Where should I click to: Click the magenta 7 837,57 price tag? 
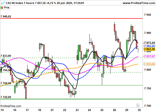click(x=149, y=56)
